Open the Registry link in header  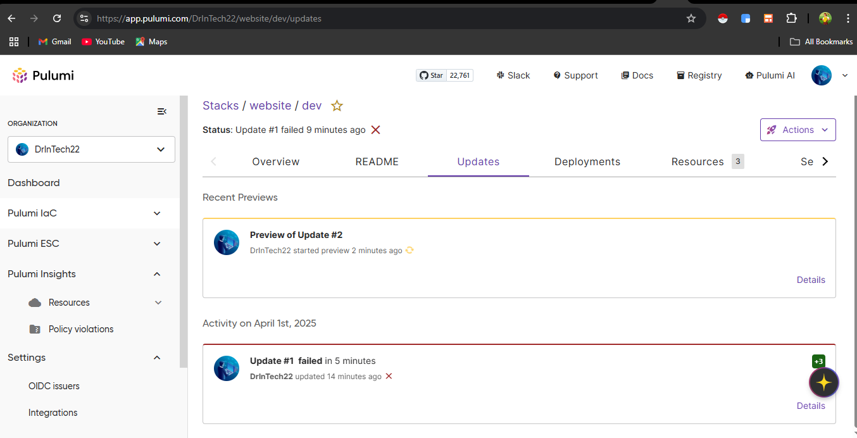699,75
